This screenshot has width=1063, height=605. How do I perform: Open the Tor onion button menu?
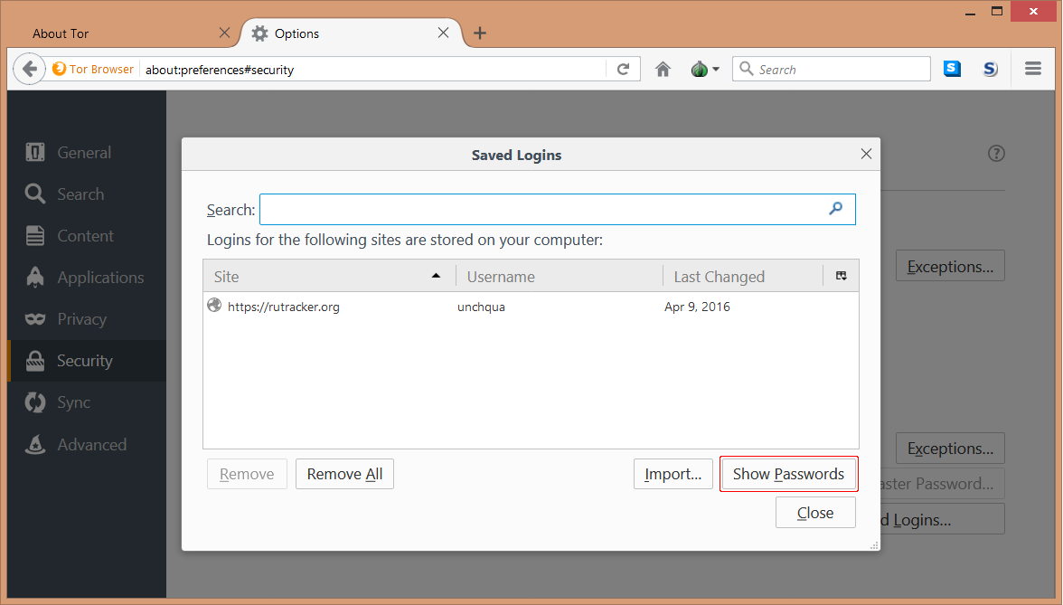(x=704, y=70)
